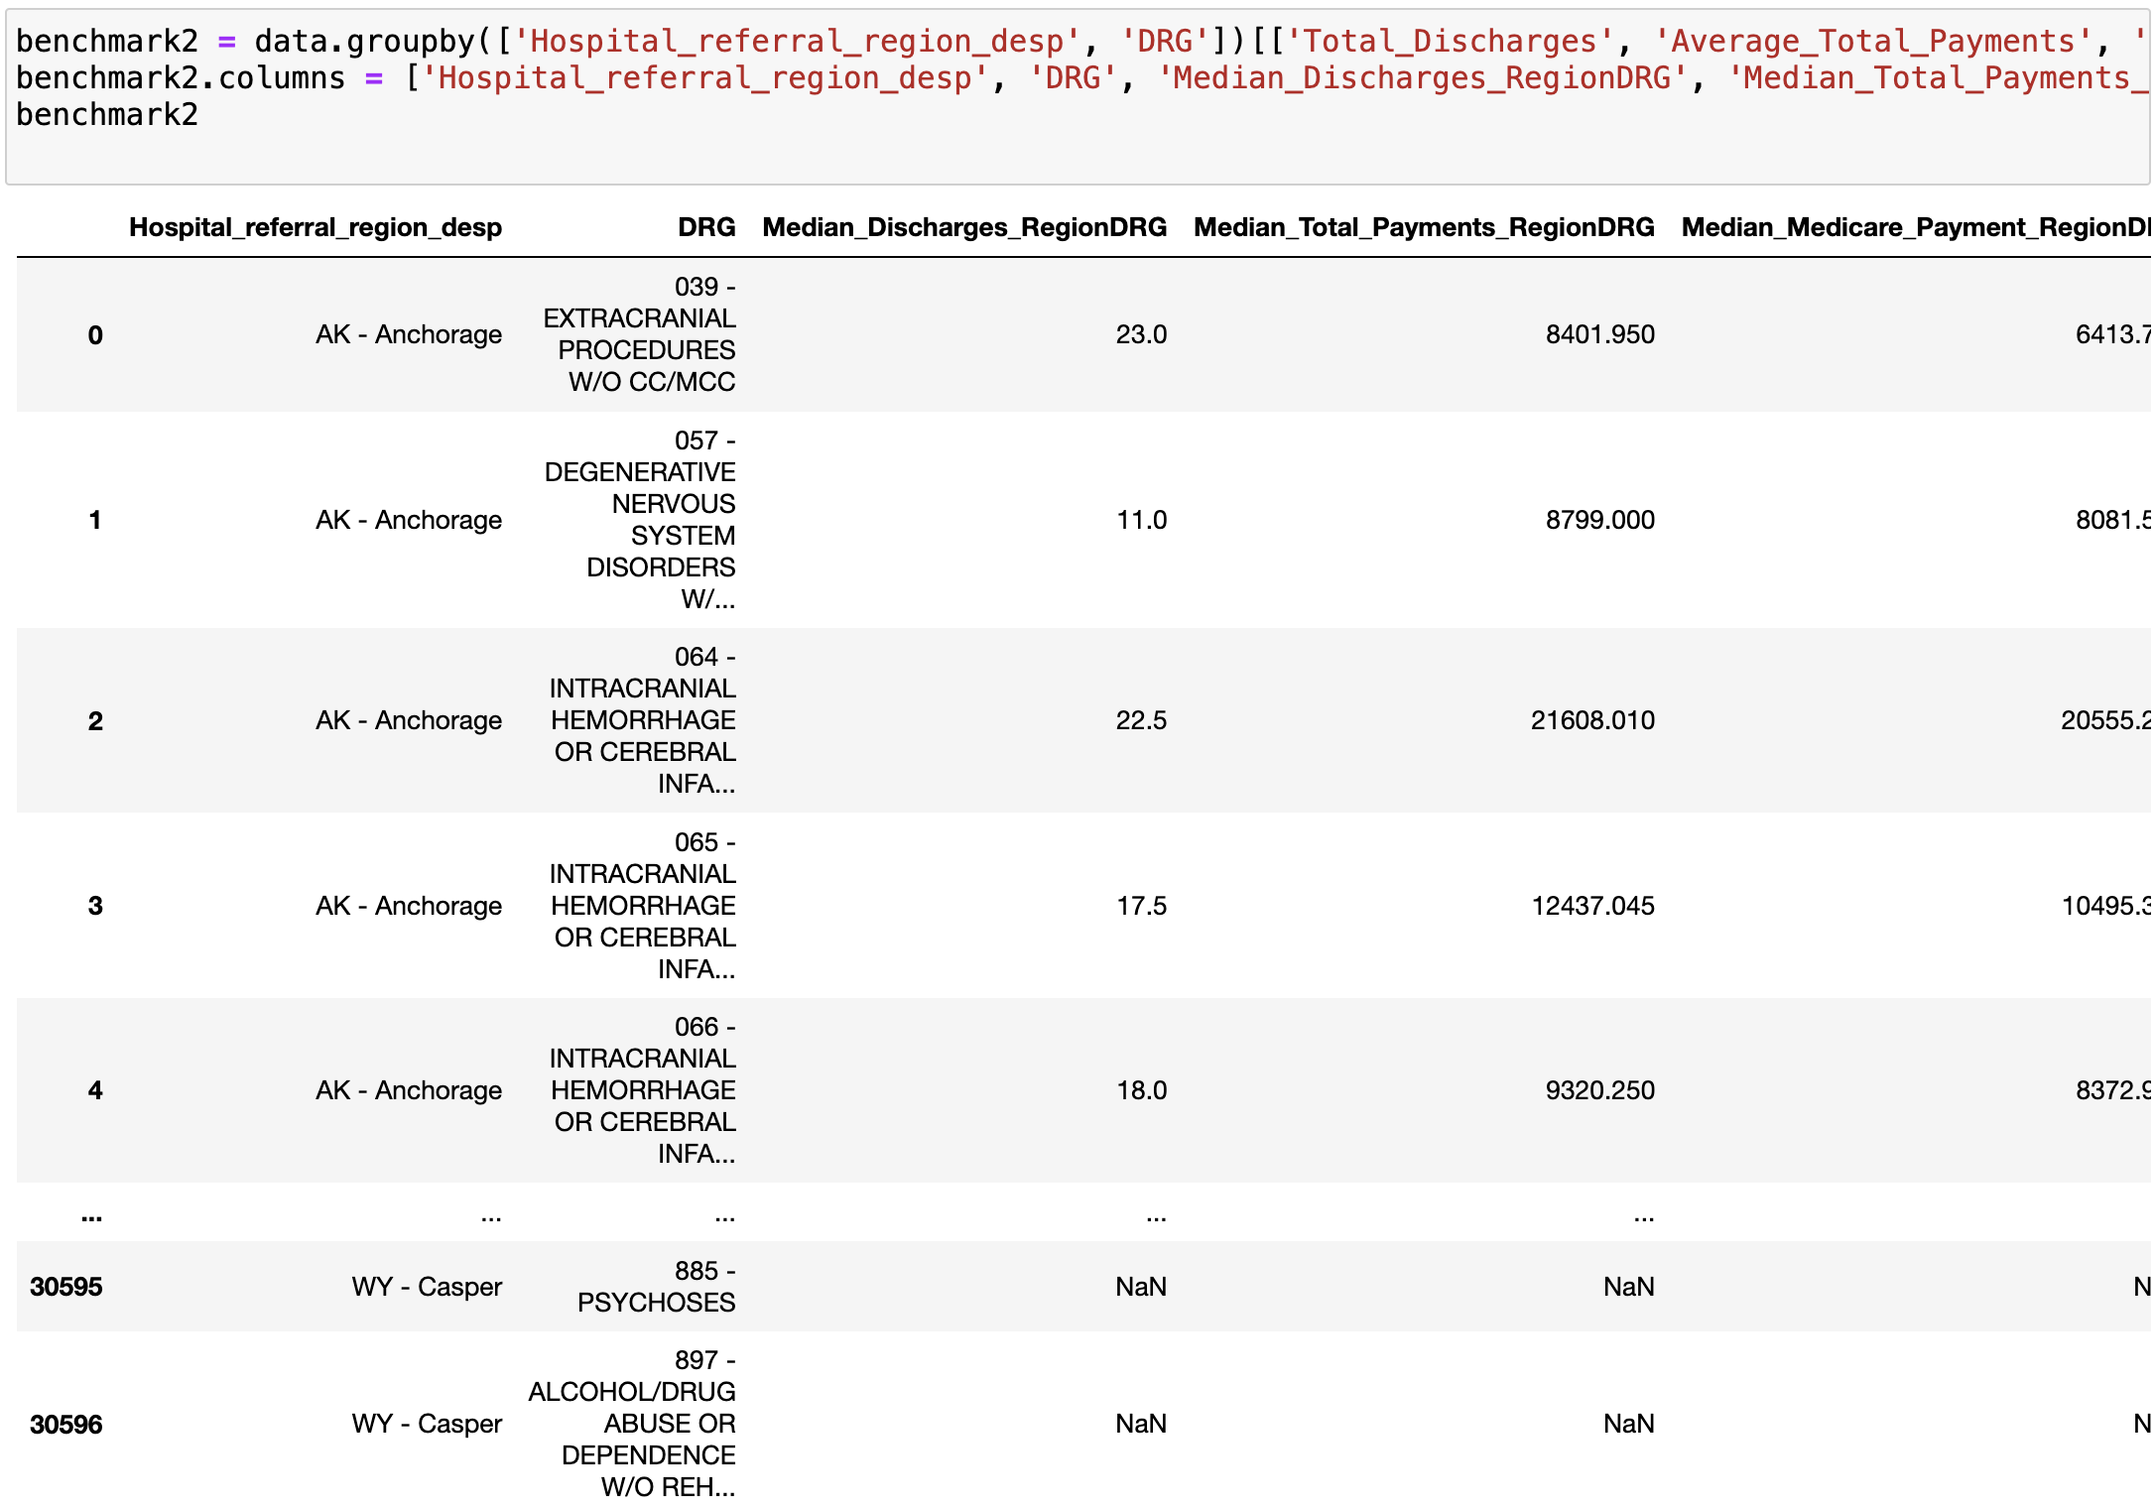Click the last code line reading benchmark2

(107, 114)
